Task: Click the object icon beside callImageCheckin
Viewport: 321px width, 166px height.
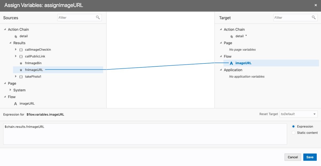Action: tap(21, 50)
